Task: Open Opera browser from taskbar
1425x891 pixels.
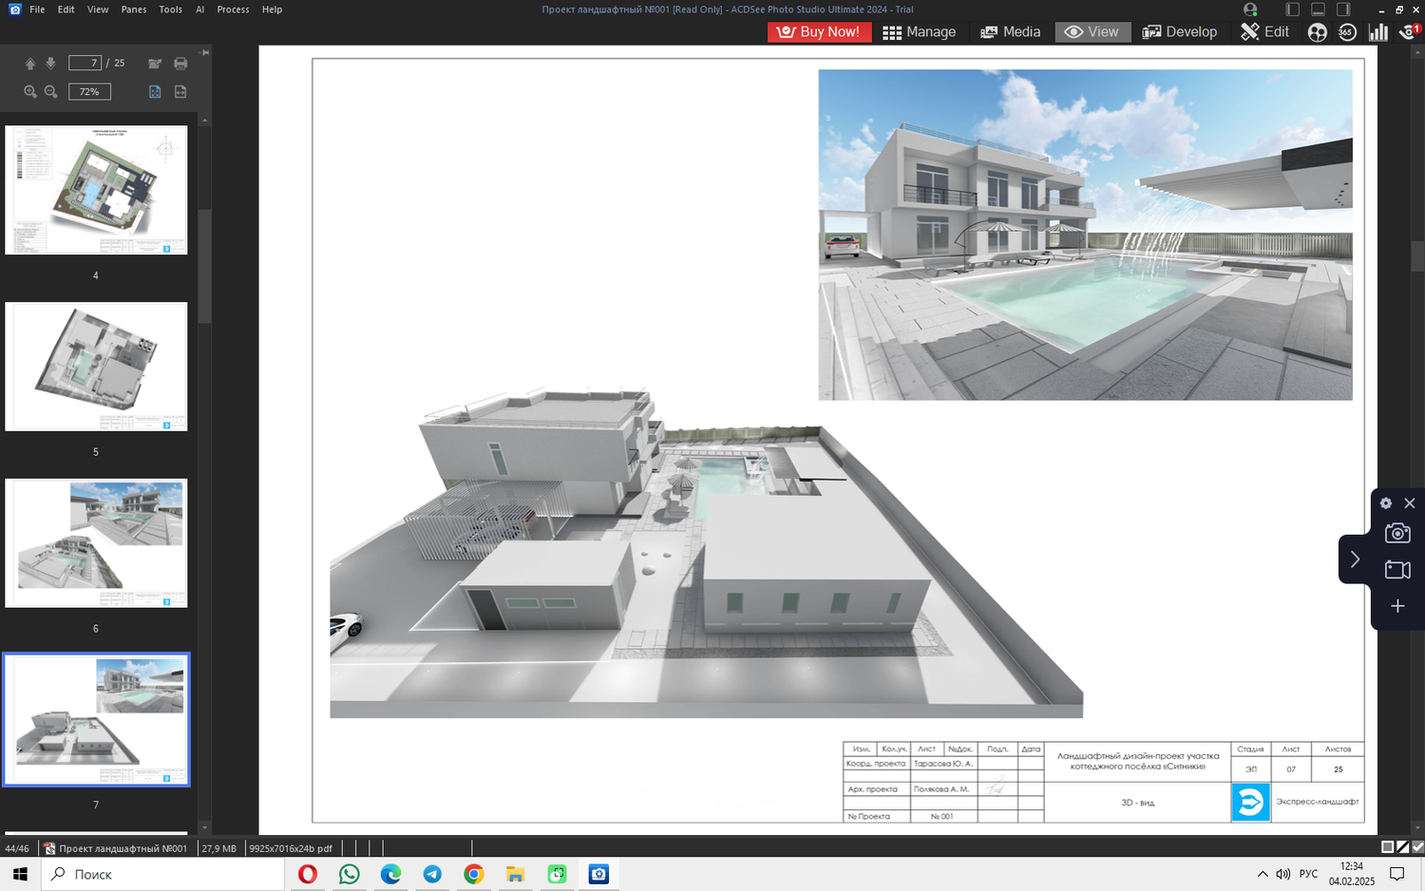Action: coord(308,874)
